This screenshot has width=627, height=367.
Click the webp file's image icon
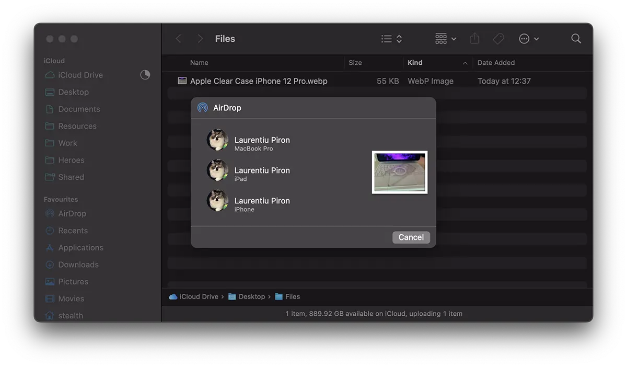pyautogui.click(x=182, y=81)
